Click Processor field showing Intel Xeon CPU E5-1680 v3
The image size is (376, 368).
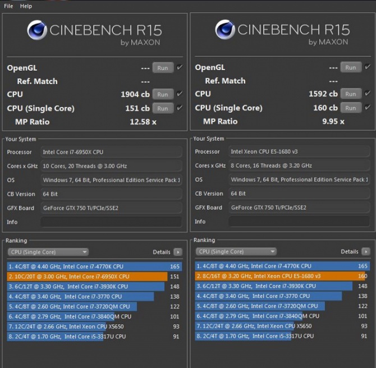point(299,152)
